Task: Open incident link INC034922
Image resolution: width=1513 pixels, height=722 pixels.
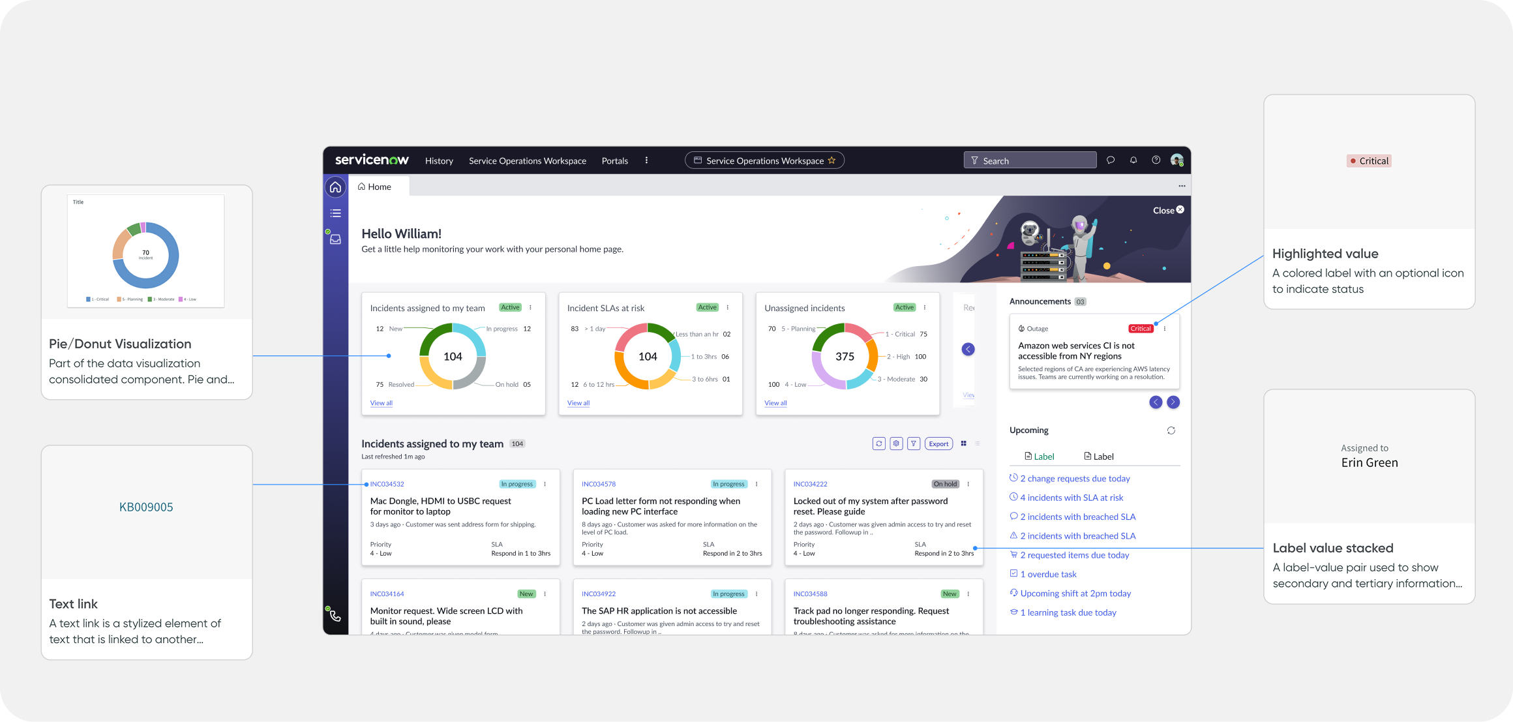Action: (x=599, y=594)
